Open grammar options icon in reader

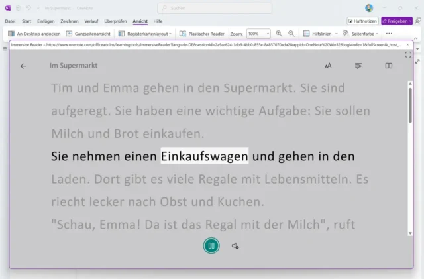click(358, 66)
